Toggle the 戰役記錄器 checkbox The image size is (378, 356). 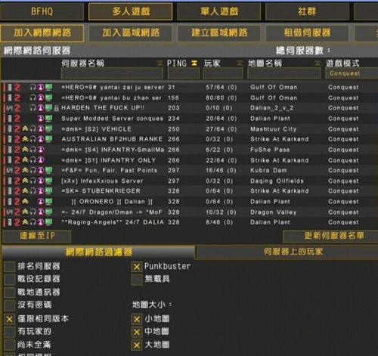click(10, 280)
